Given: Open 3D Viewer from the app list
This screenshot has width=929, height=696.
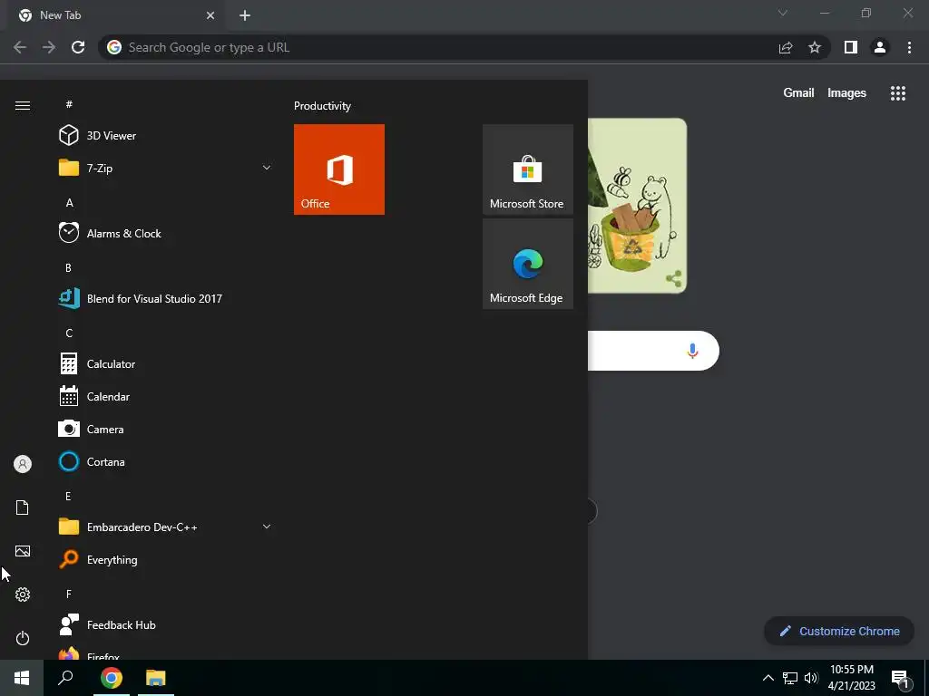Looking at the screenshot, I should click(166, 136).
